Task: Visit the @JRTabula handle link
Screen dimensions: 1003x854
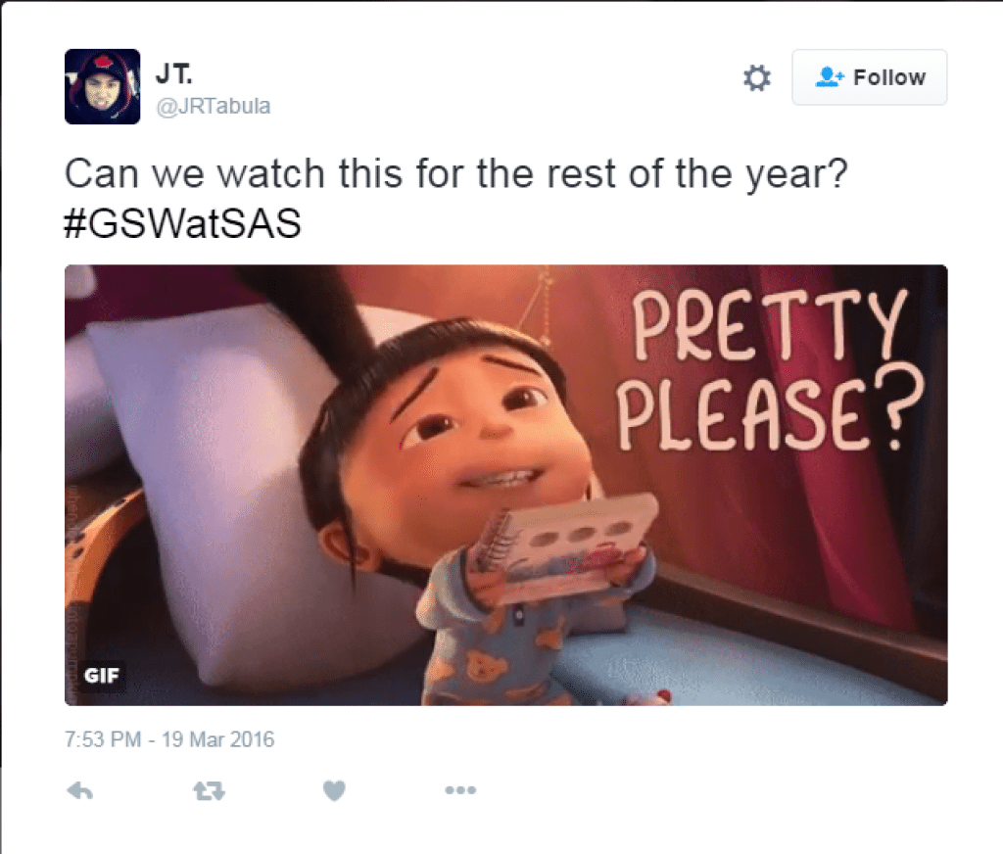Action: coord(214,106)
